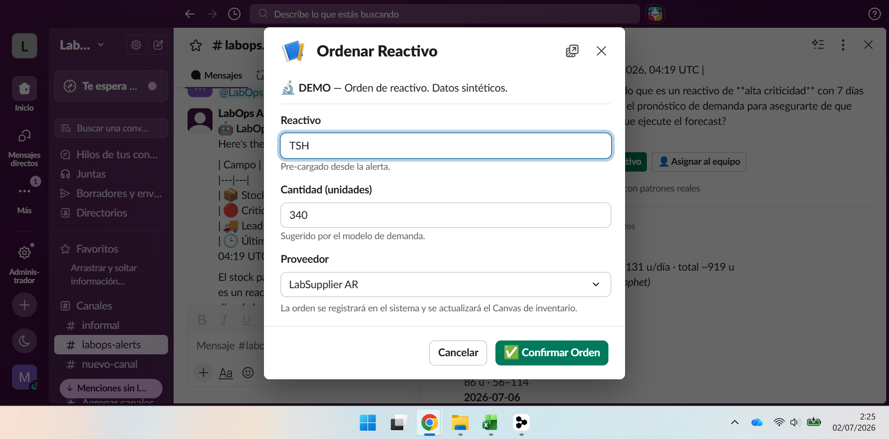The image size is (889, 439).
Task: Click the Cancelar button
Action: tap(458, 353)
